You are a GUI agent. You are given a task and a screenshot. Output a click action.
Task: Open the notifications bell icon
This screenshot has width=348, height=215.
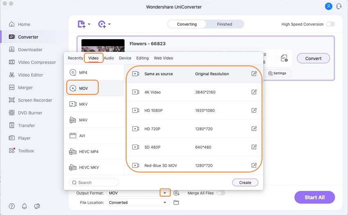tap(25, 206)
